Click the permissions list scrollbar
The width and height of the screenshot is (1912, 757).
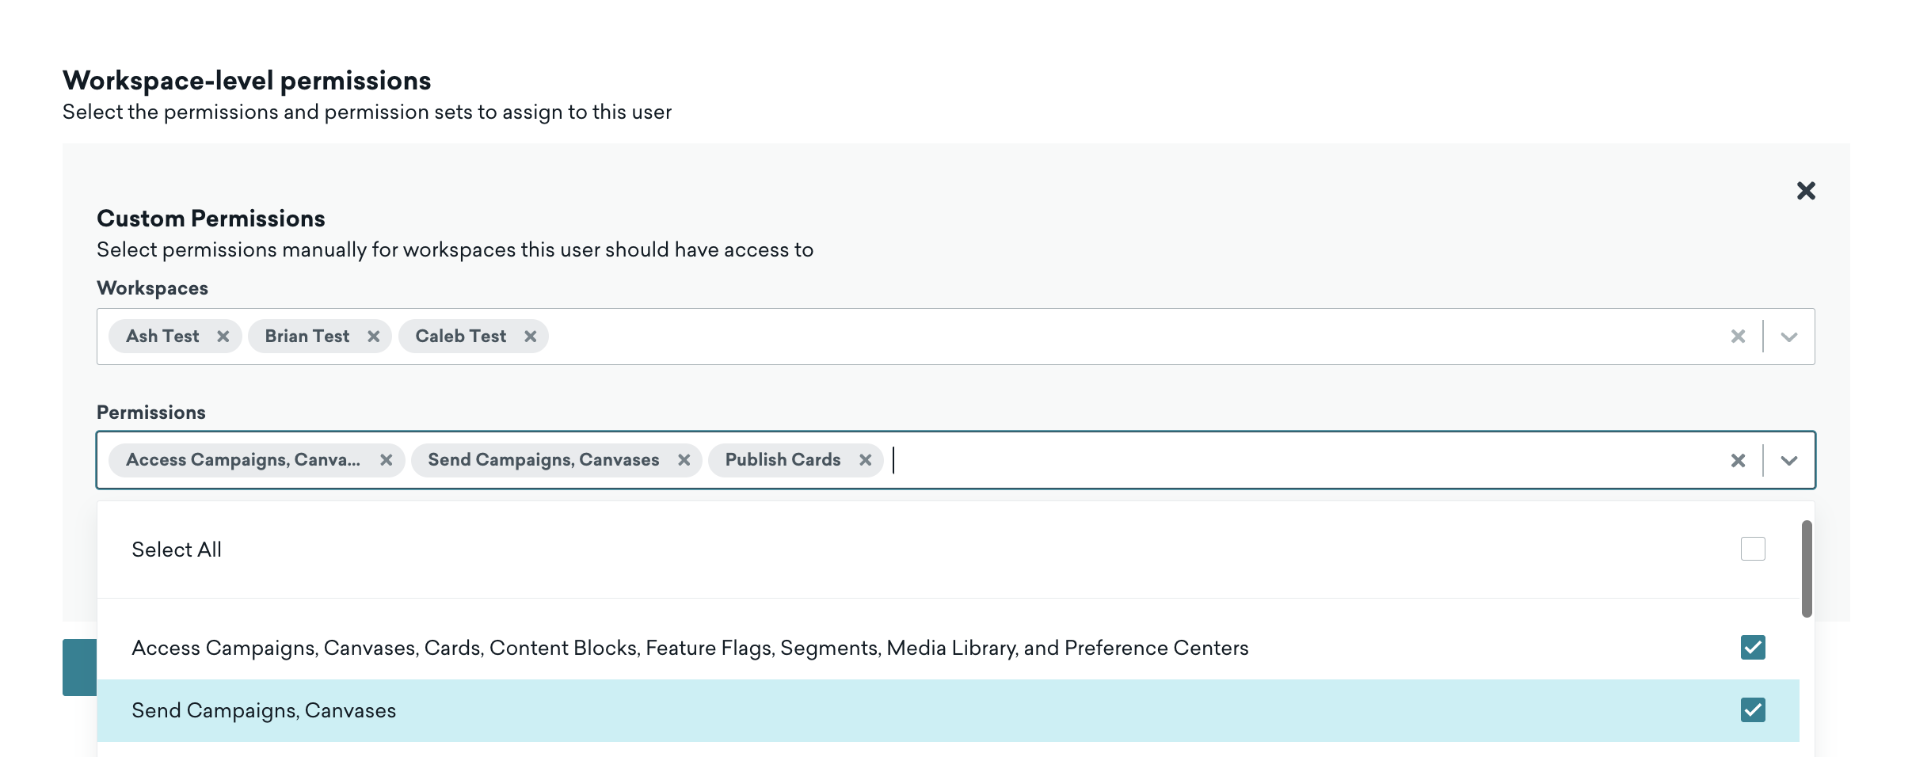pyautogui.click(x=1807, y=569)
